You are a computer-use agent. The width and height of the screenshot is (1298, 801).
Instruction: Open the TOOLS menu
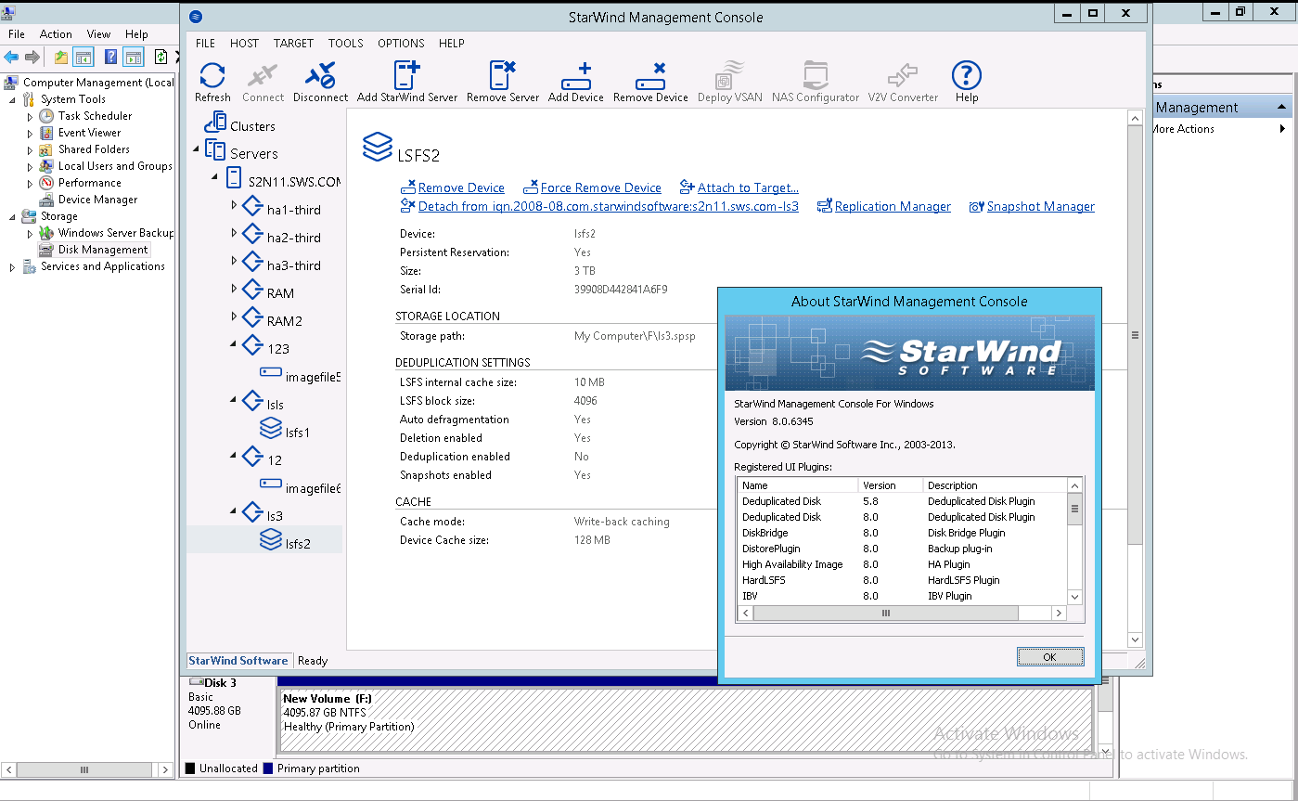pyautogui.click(x=345, y=44)
